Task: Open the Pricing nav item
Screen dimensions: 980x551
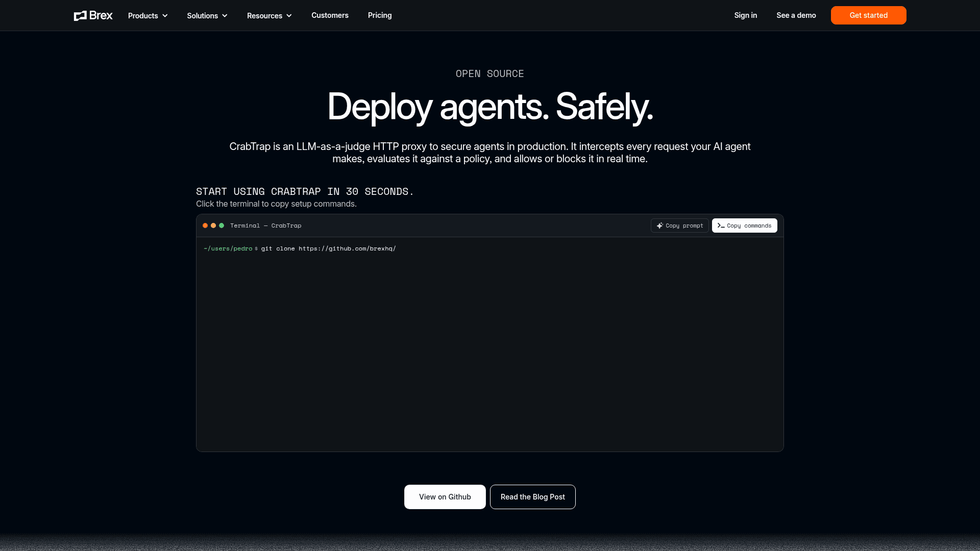Action: [380, 15]
